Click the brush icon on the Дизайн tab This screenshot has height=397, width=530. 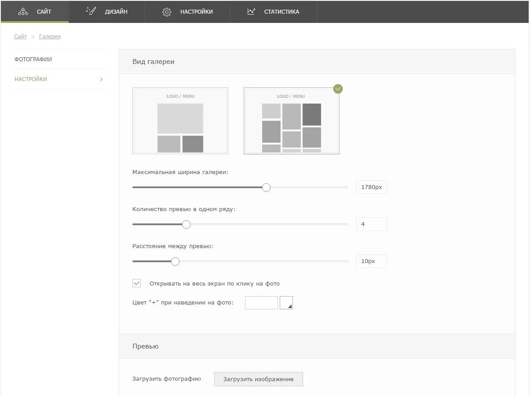tap(91, 11)
